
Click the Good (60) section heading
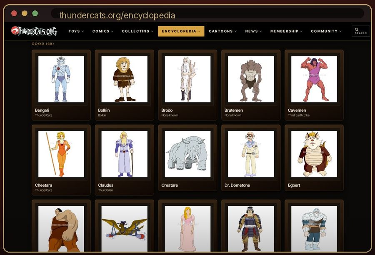pyautogui.click(x=43, y=43)
